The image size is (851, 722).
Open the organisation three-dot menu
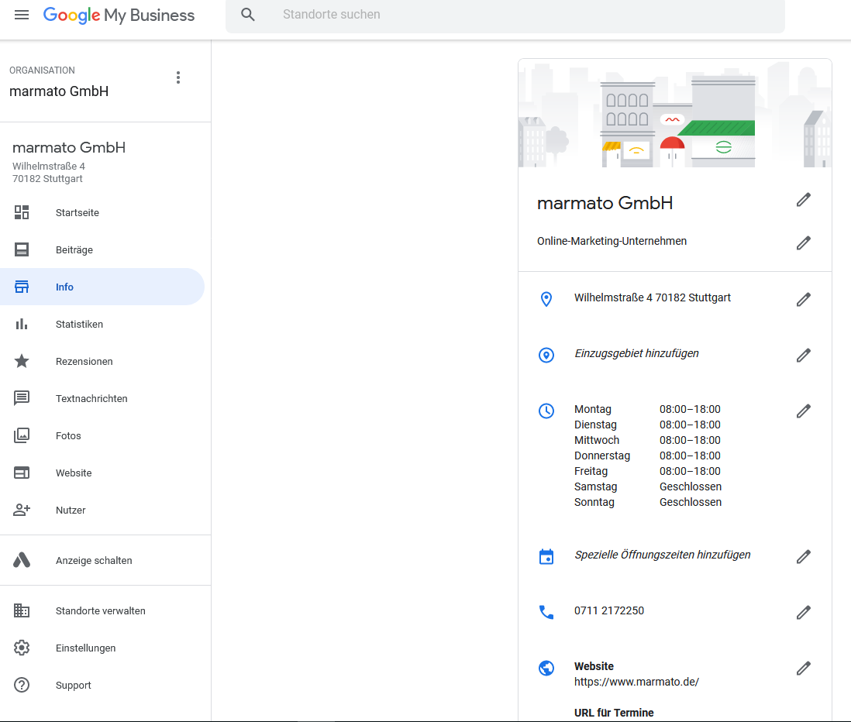[177, 77]
